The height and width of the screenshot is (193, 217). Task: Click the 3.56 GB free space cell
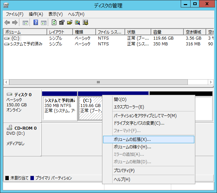point(194,38)
